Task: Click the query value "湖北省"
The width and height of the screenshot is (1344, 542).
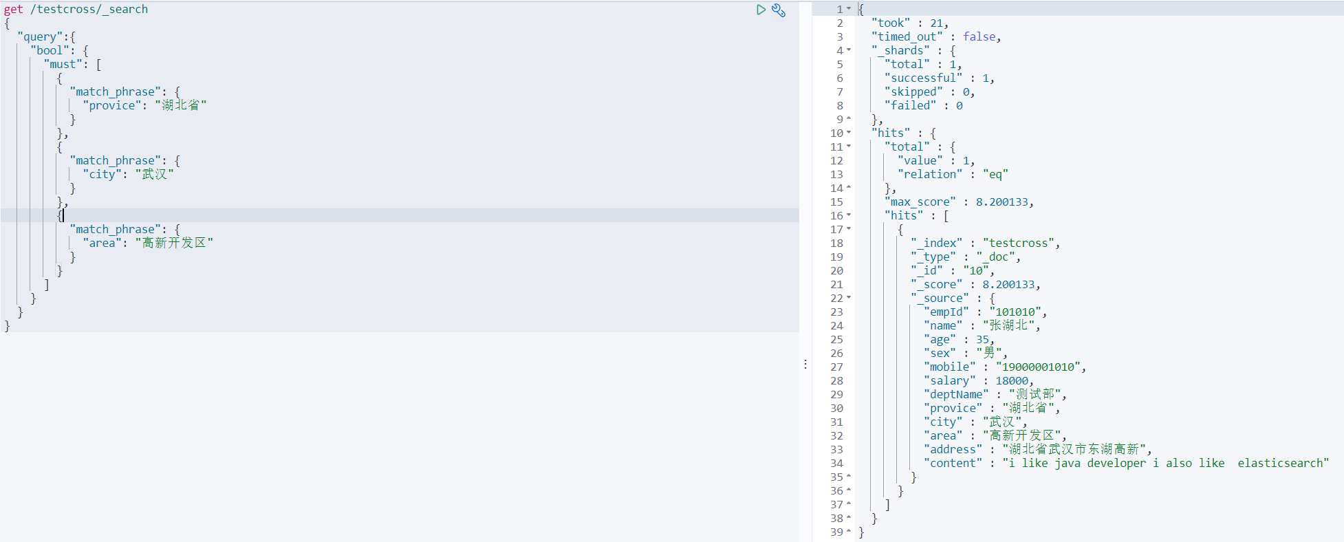Action: [180, 105]
